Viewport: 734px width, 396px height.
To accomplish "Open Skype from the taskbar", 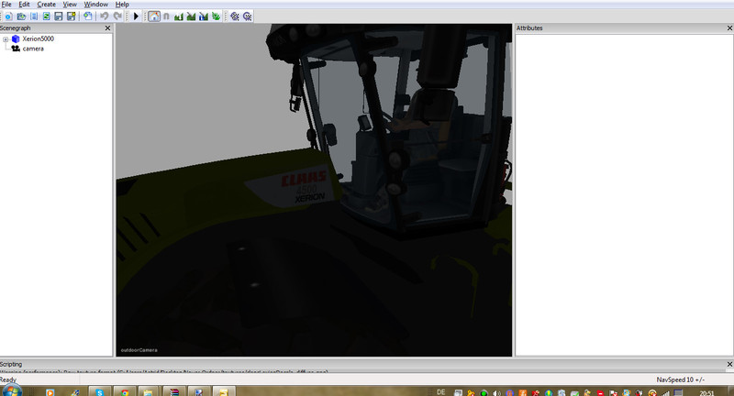I will [100, 391].
